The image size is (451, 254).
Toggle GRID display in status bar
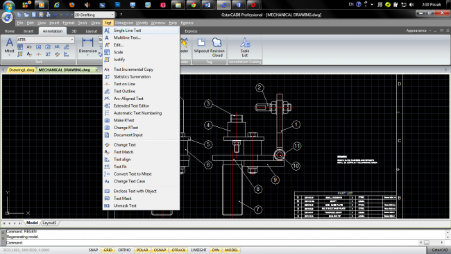(108, 250)
